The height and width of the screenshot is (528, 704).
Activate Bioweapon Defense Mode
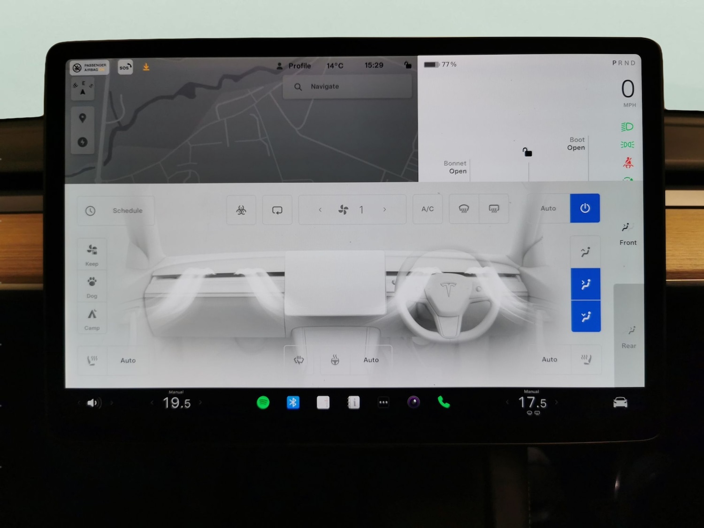(241, 210)
